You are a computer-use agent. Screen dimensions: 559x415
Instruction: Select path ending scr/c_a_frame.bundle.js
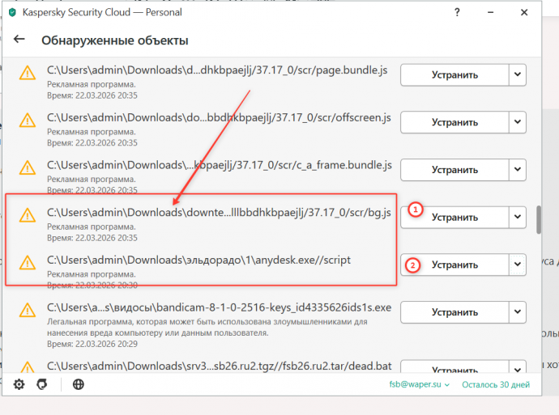[x=220, y=165]
